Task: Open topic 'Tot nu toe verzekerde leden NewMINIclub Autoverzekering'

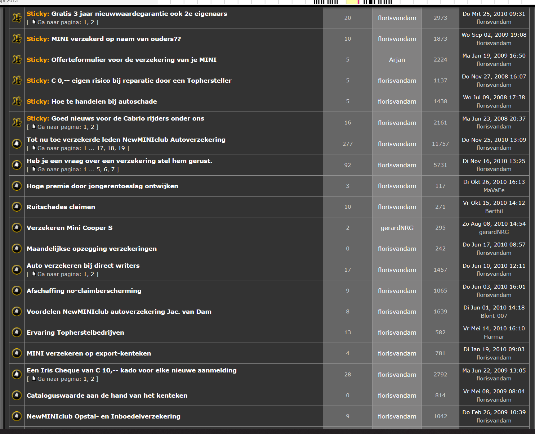Action: [x=126, y=140]
